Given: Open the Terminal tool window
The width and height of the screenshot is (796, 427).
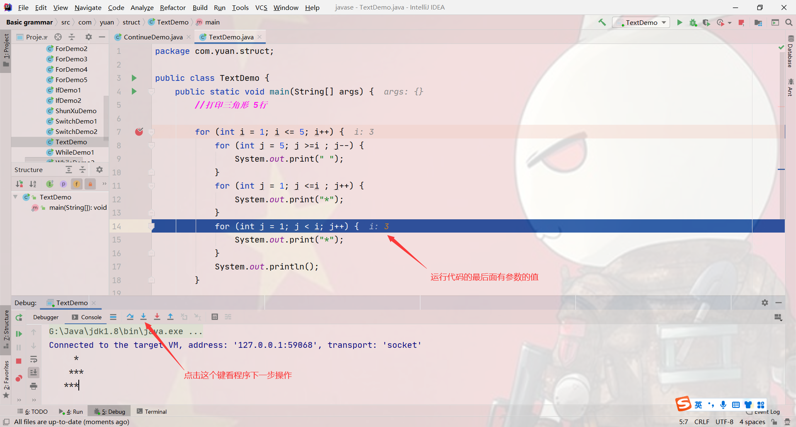Looking at the screenshot, I should tap(152, 412).
